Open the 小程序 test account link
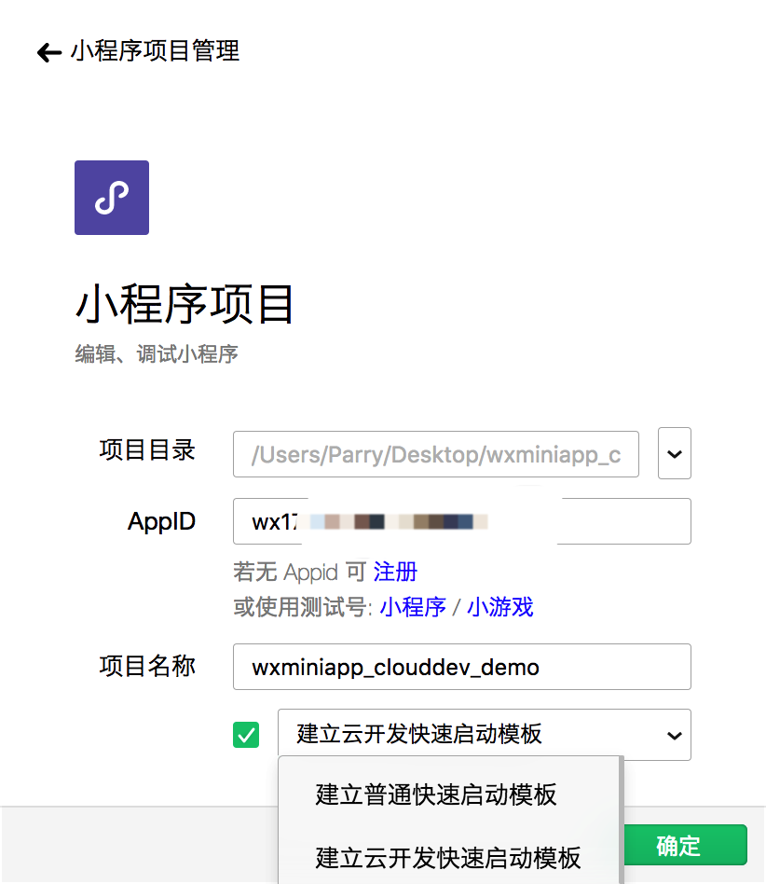 (x=413, y=607)
